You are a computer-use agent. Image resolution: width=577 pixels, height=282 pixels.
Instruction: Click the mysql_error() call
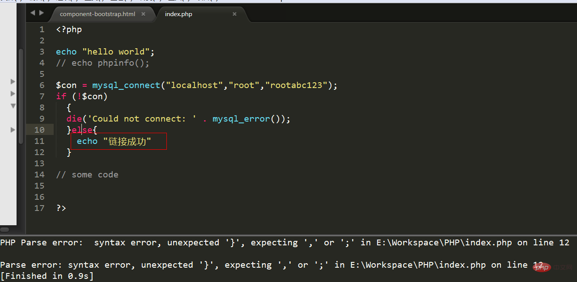coord(246,119)
